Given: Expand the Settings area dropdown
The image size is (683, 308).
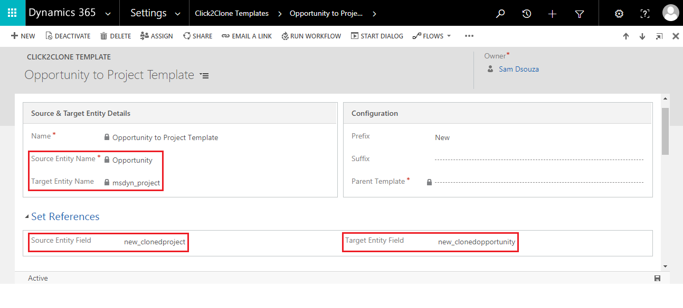Looking at the screenshot, I should click(178, 14).
